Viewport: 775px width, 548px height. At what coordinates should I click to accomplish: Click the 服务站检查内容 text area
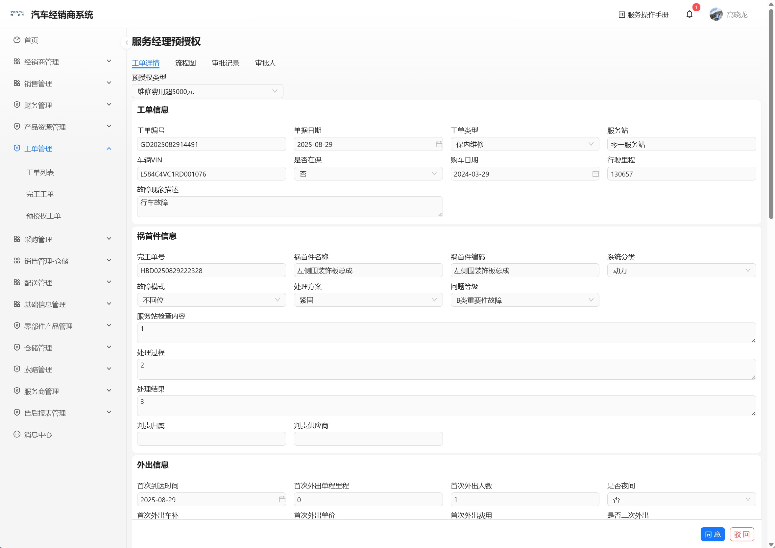(x=446, y=333)
